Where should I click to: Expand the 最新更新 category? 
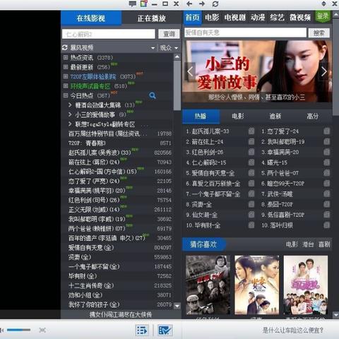tap(66, 67)
